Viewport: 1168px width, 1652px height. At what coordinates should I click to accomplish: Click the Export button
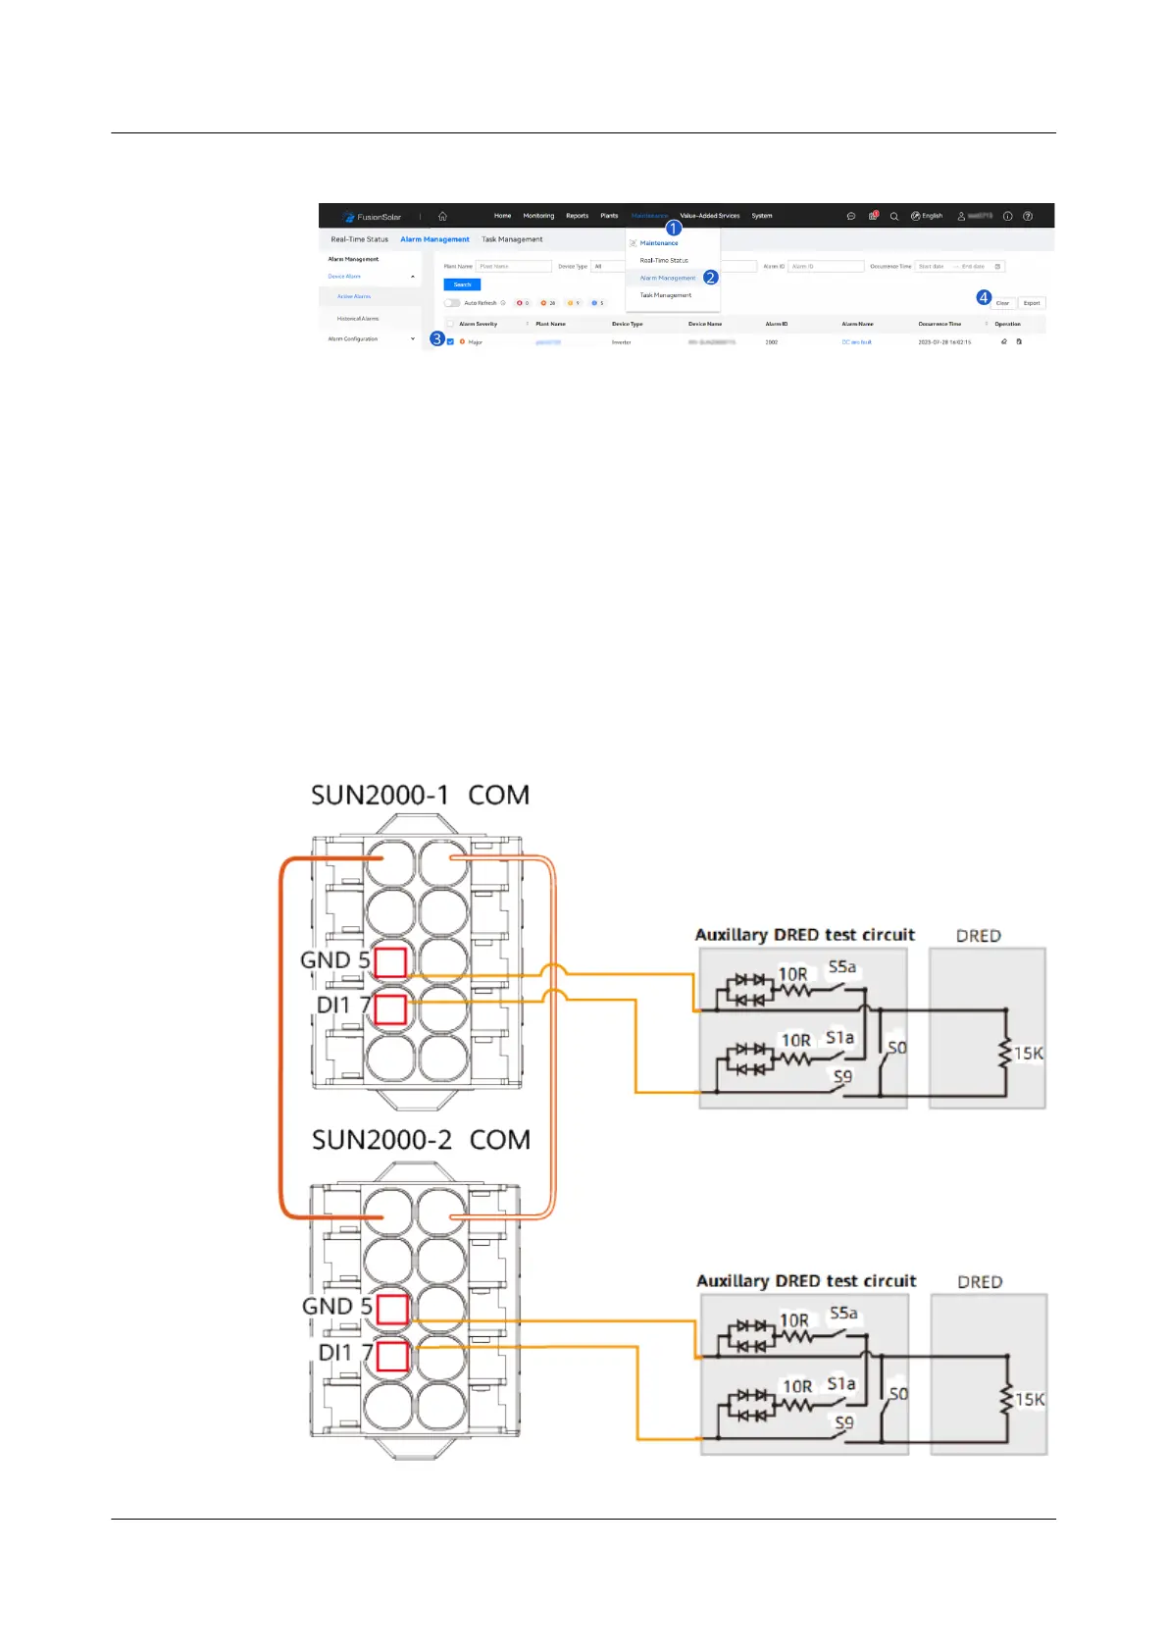click(1032, 303)
